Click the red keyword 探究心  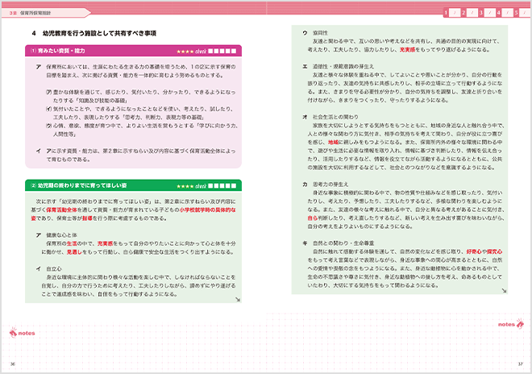[495, 251]
